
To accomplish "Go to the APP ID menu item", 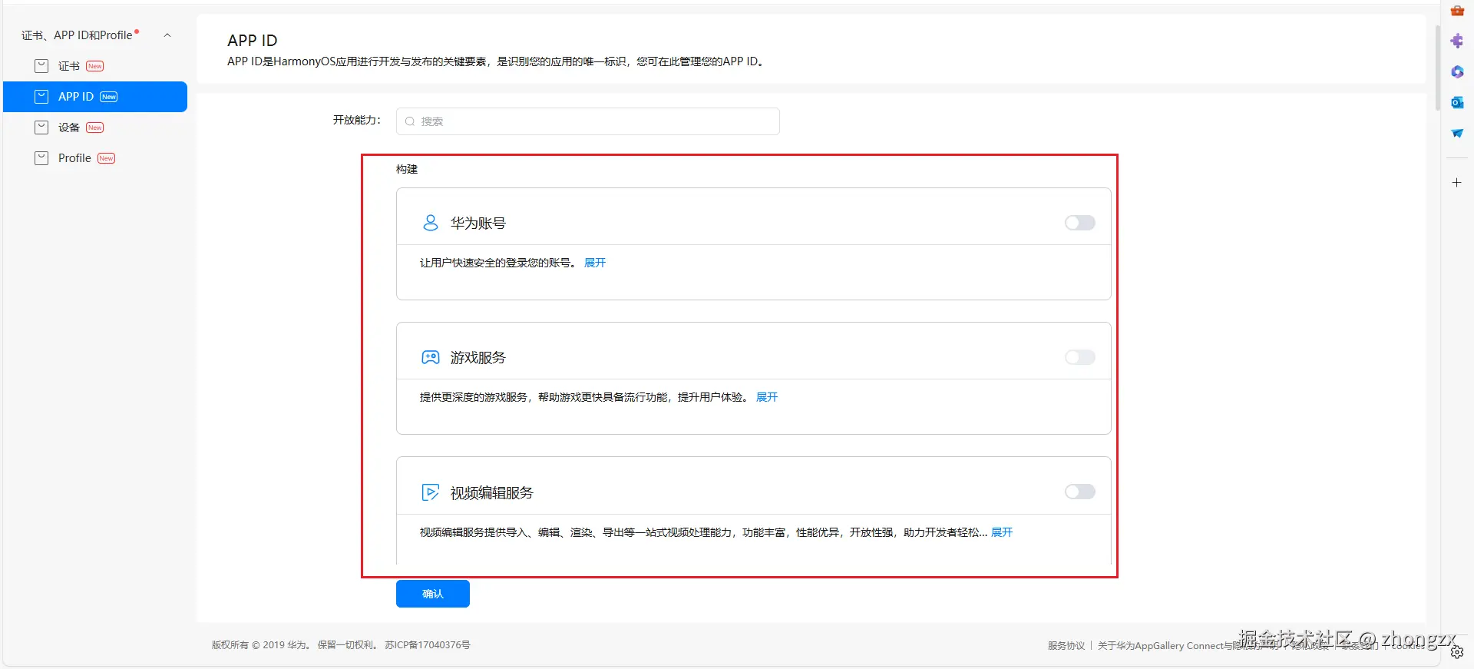I will point(95,97).
